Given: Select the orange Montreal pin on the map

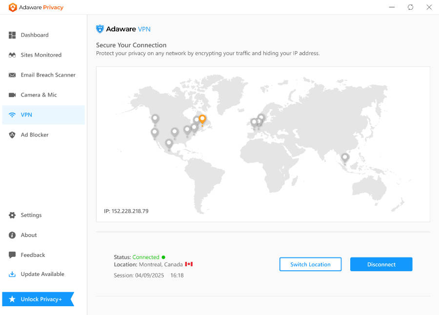Looking at the screenshot, I should [x=202, y=118].
